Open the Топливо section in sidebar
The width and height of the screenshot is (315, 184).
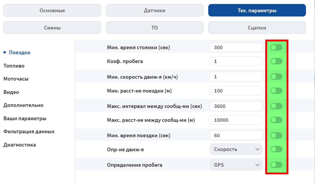[14, 66]
